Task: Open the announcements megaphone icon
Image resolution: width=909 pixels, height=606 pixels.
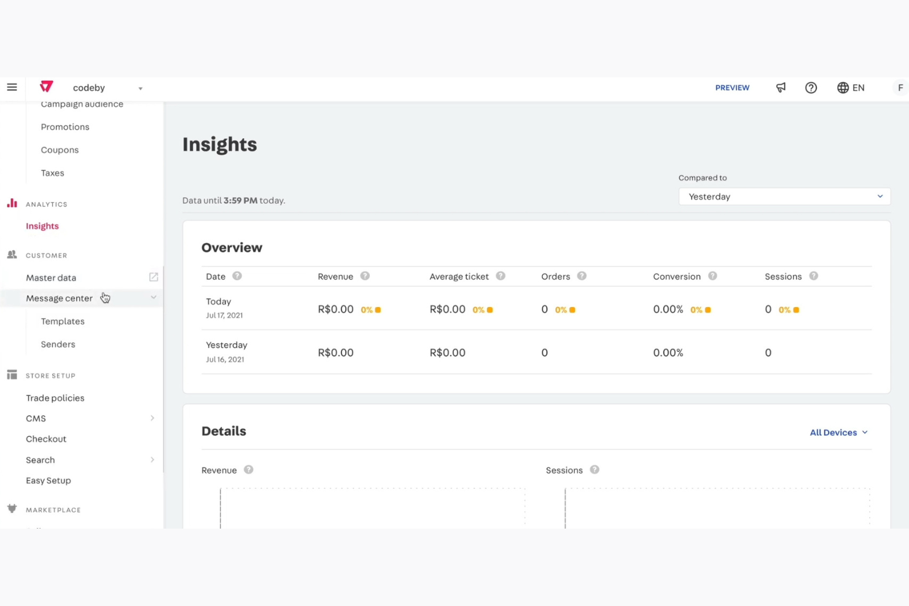Action: click(x=781, y=88)
